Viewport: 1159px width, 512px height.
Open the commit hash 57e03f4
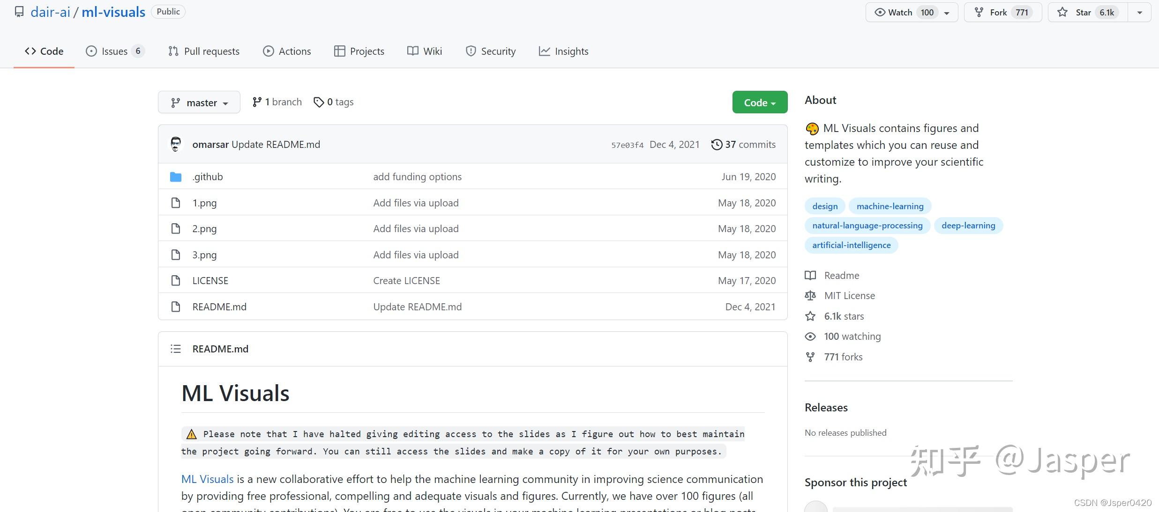627,145
